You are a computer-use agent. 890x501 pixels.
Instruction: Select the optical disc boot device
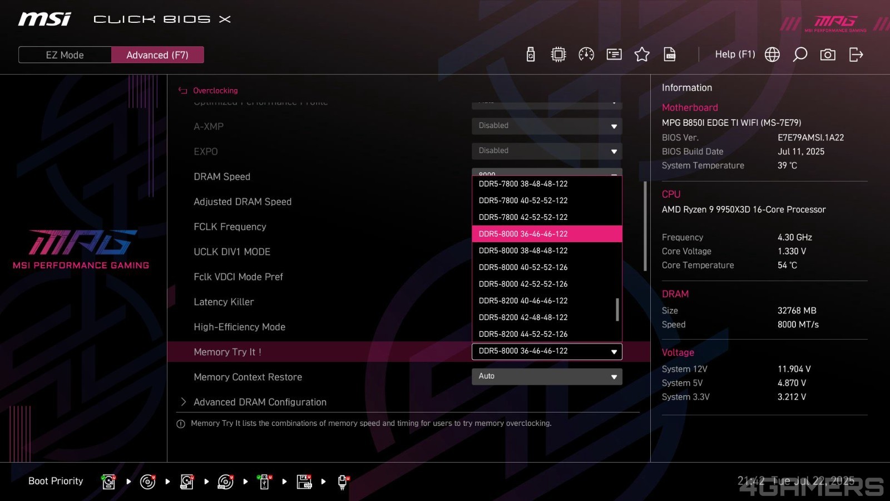point(147,482)
